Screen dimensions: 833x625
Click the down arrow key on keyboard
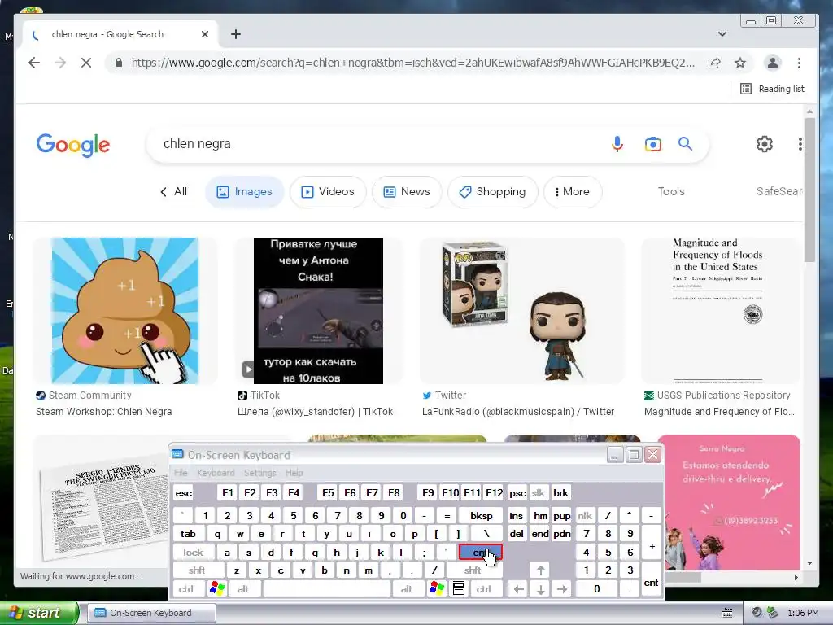click(x=540, y=589)
